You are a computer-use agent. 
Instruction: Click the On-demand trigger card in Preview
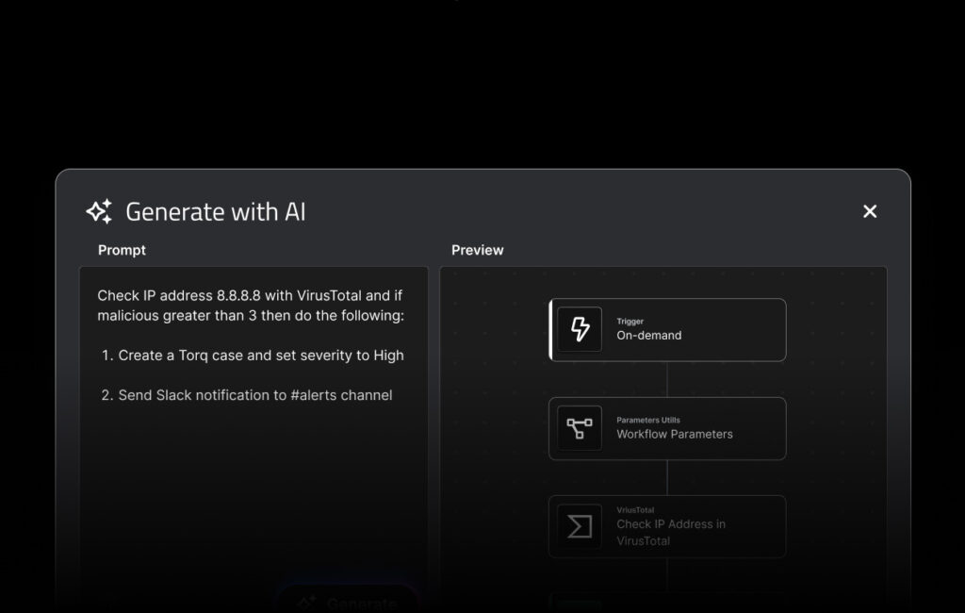pos(667,329)
